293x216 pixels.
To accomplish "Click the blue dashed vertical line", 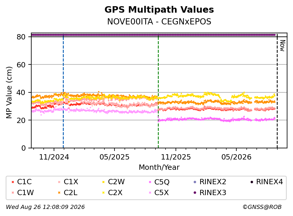I will 63,91.
